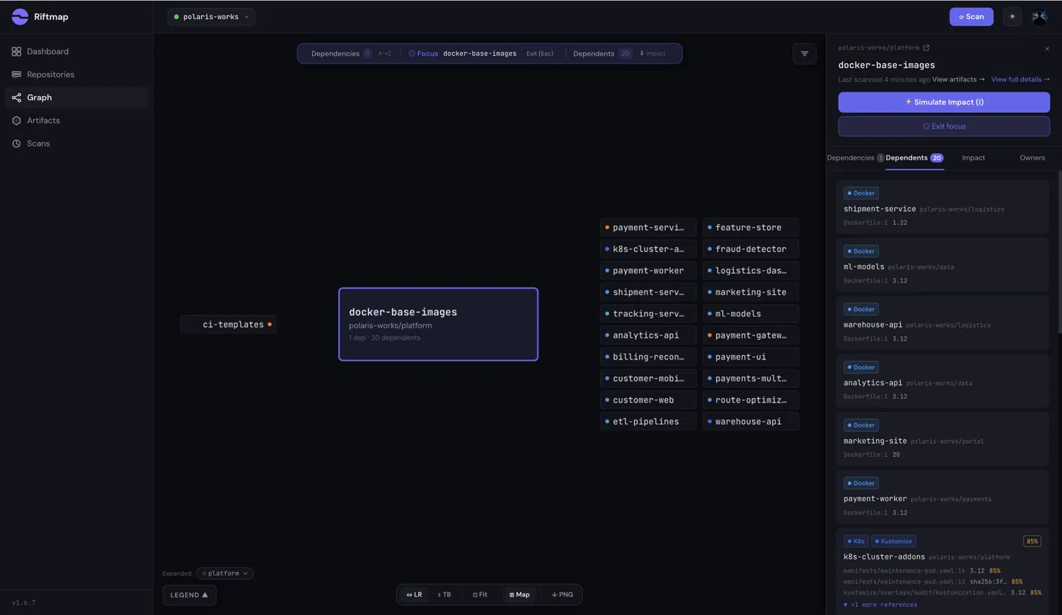
Task: Switch to the Dependents tab
Action: pyautogui.click(x=914, y=157)
